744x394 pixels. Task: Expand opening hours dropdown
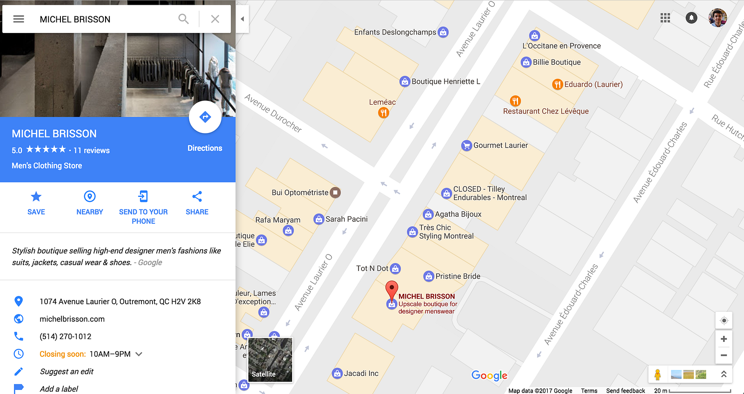click(139, 354)
